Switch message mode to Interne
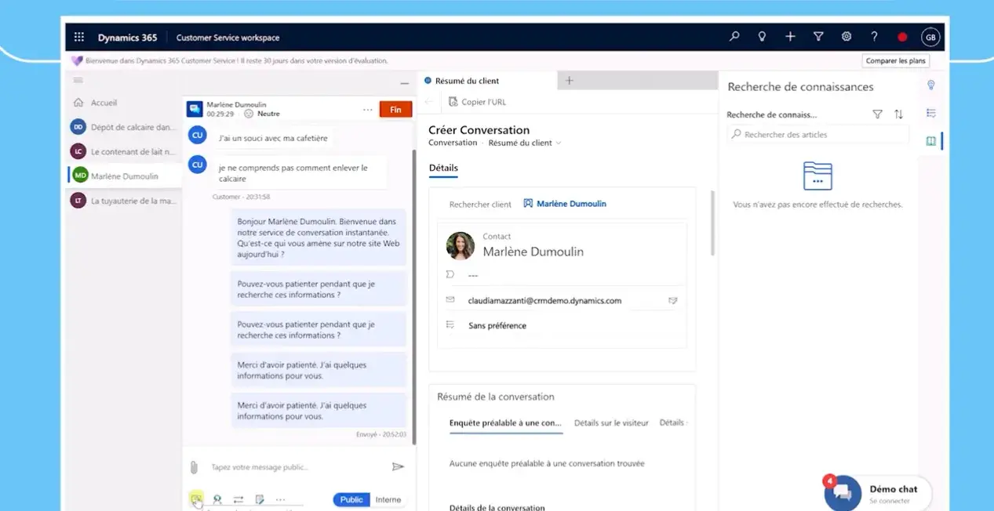This screenshot has width=994, height=511. point(388,499)
